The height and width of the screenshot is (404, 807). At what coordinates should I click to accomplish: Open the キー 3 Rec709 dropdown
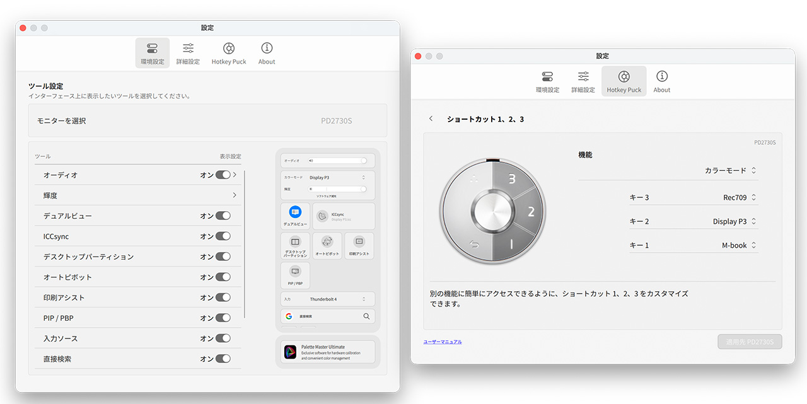[x=739, y=198]
